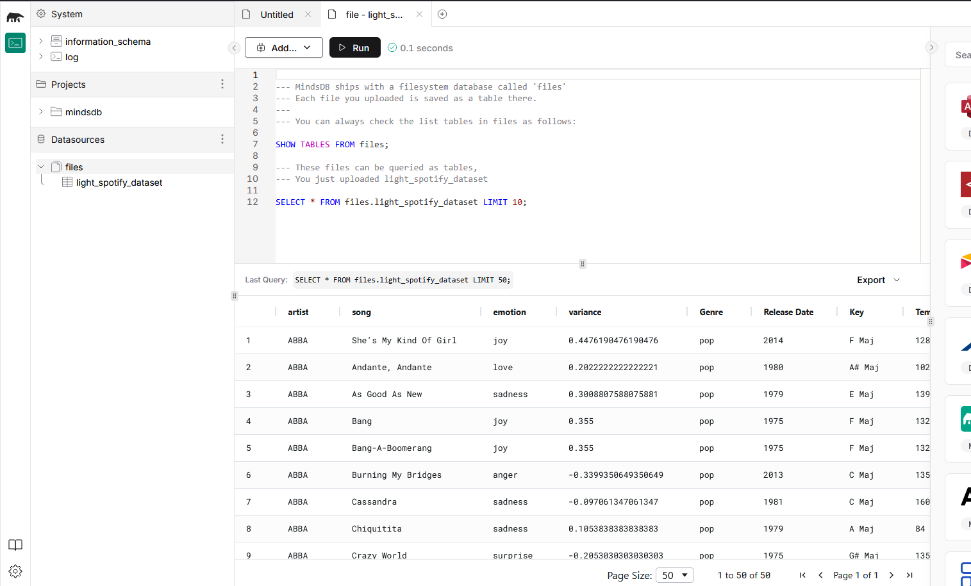Open Projects three-dot options menu
971x586 pixels.
click(222, 84)
